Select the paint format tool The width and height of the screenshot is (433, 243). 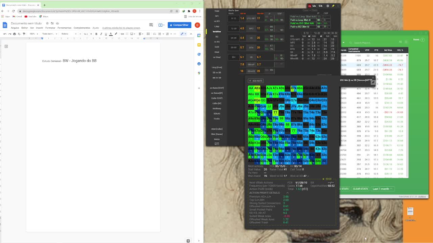tap(24, 34)
